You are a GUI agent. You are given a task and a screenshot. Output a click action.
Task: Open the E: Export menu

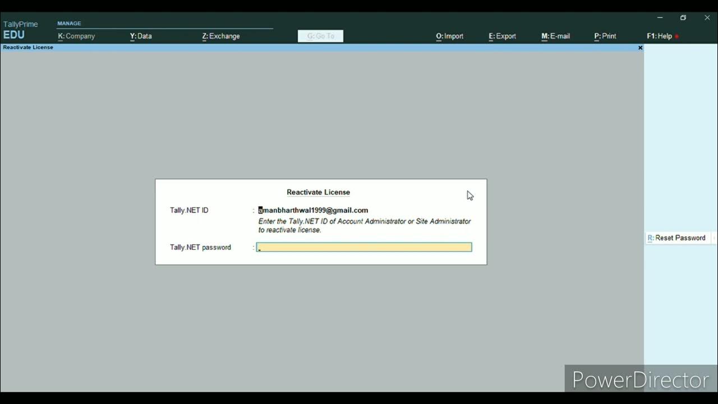click(x=502, y=36)
